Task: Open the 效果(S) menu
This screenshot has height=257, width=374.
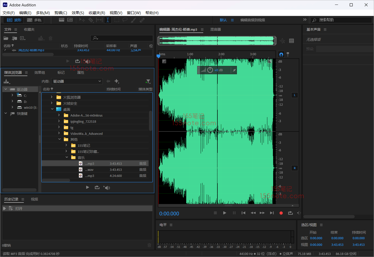Action: tap(78, 13)
